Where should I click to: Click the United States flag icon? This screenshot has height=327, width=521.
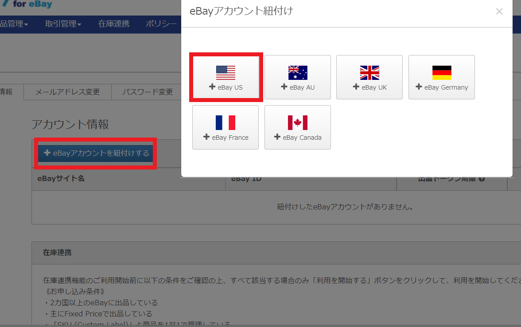(226, 73)
